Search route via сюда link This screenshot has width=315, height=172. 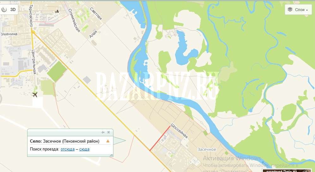pyautogui.click(x=84, y=149)
